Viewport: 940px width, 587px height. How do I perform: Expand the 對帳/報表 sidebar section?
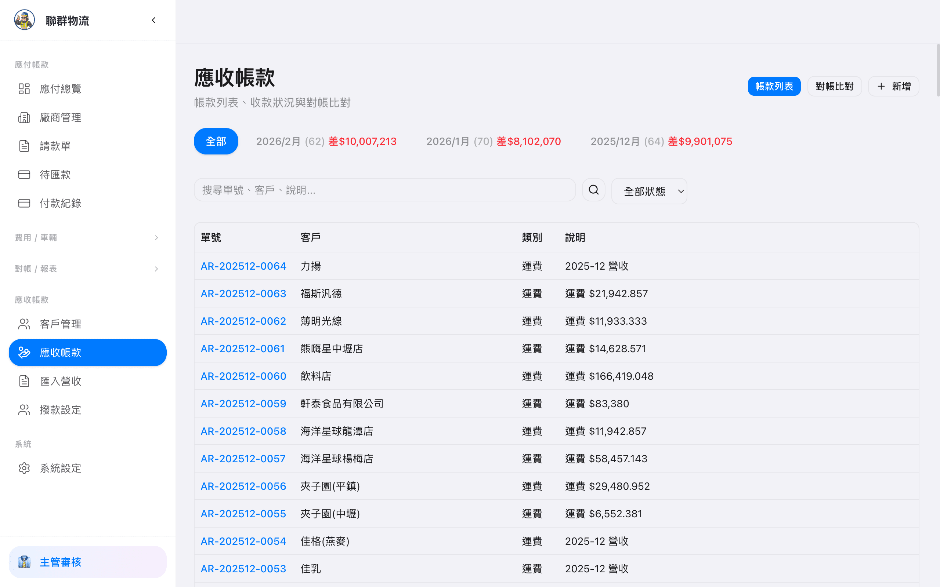click(x=156, y=269)
